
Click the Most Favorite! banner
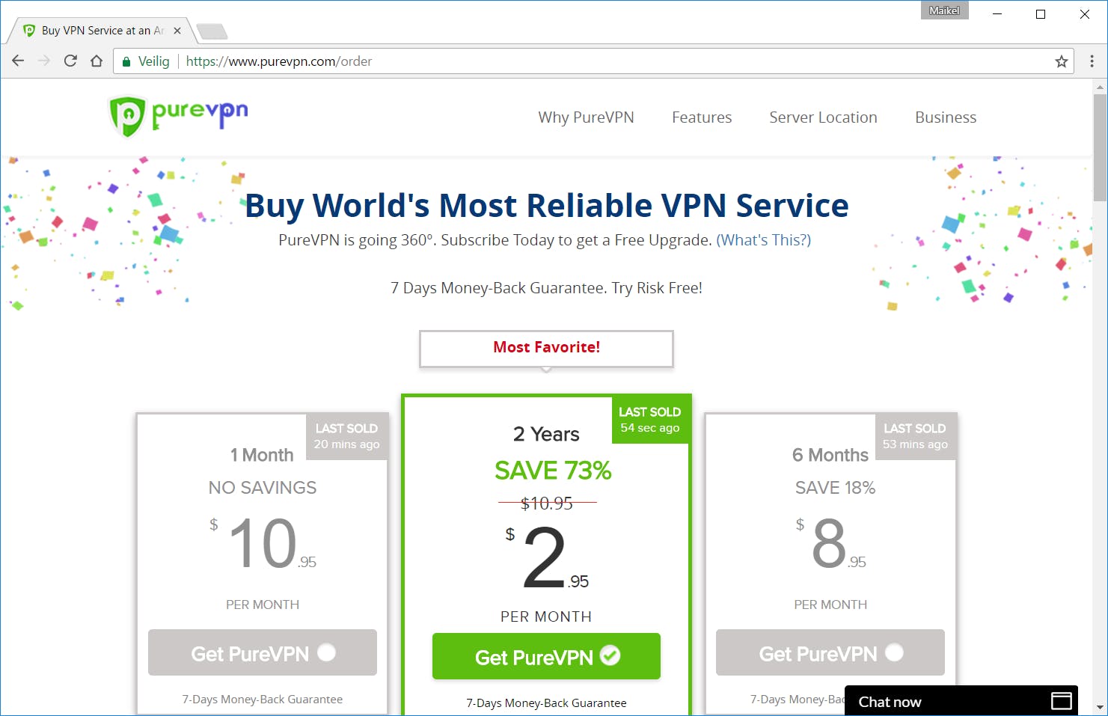[546, 349]
